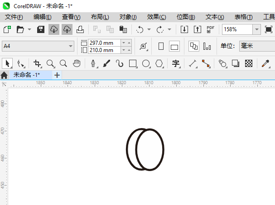
Task: Toggle the current page layout button
Action: (x=207, y=46)
